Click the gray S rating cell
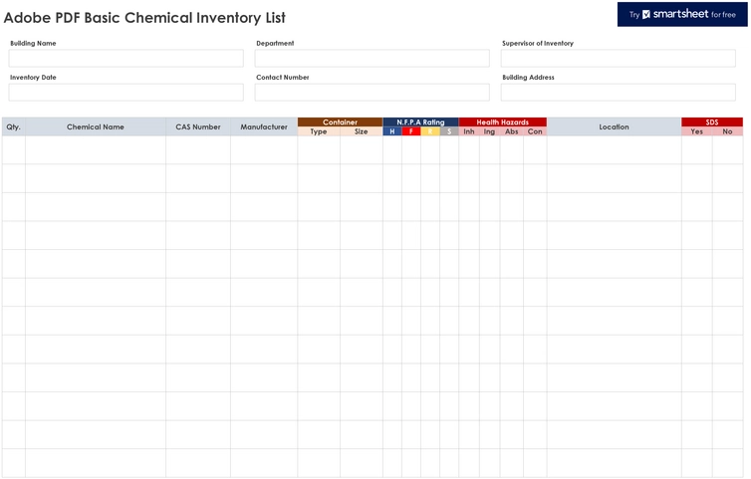 (x=449, y=131)
